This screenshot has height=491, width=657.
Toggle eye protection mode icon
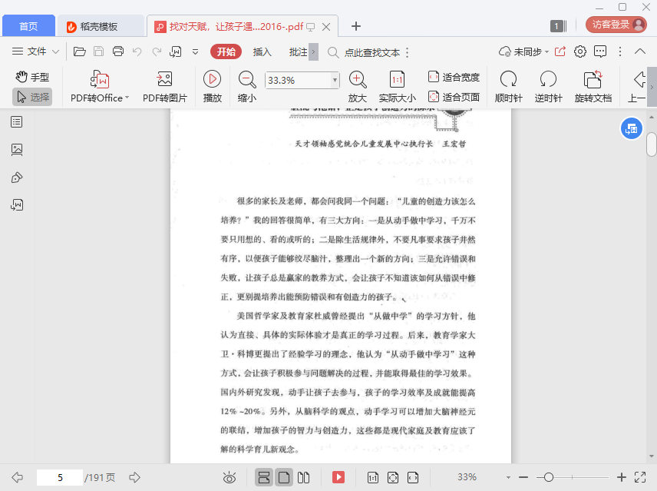[229, 477]
